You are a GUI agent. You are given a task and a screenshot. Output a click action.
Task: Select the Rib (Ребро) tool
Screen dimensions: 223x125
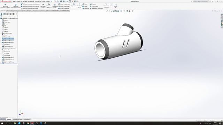pyautogui.click(x=85, y=4)
